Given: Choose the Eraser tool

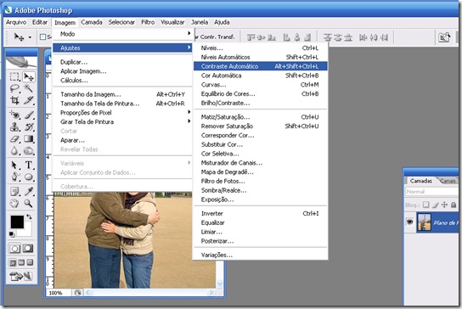Looking at the screenshot, I should [x=14, y=139].
